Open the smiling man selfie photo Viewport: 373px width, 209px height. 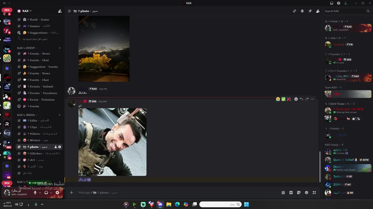pyautogui.click(x=112, y=142)
